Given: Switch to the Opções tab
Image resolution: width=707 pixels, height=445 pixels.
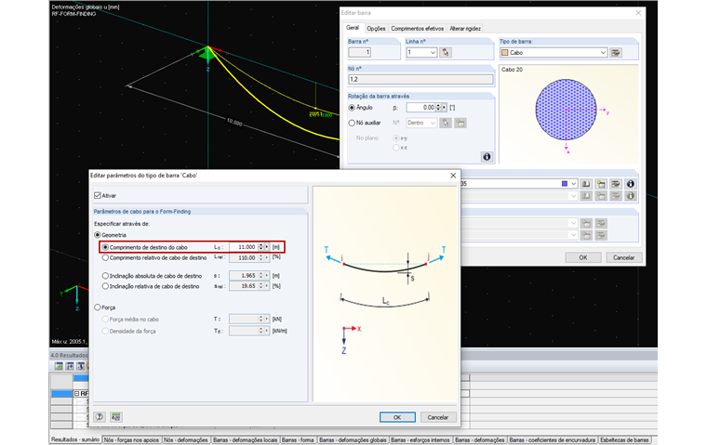Looking at the screenshot, I should pyautogui.click(x=376, y=29).
